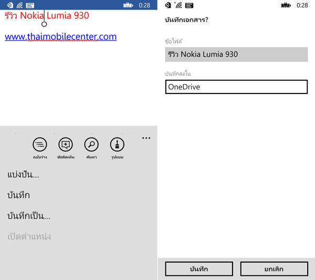The width and height of the screenshot is (315, 280).
Task: Tap the battery icon in left status bar
Action: pos(128,5)
